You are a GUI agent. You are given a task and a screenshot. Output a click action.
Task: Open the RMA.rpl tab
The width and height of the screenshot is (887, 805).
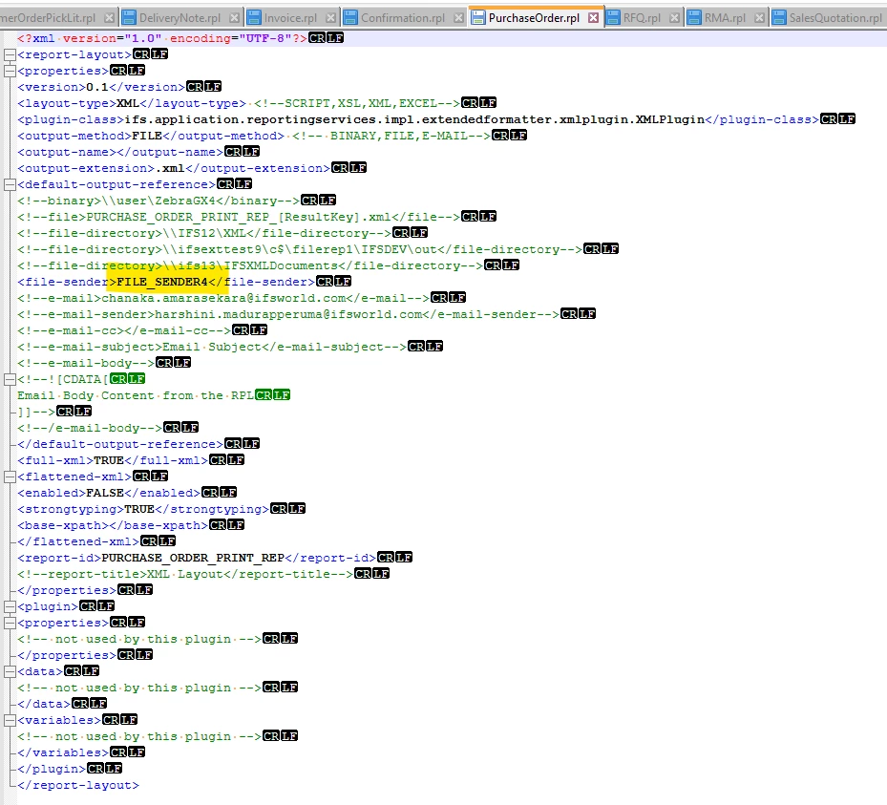(x=725, y=18)
